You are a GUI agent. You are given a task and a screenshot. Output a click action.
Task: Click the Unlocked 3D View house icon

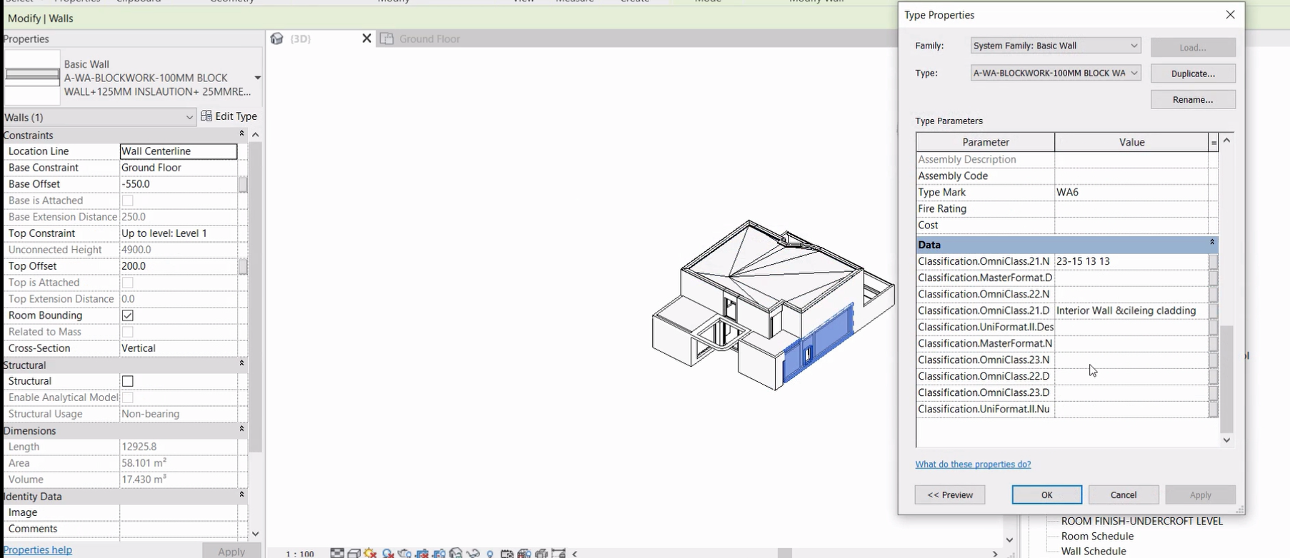[x=456, y=554]
